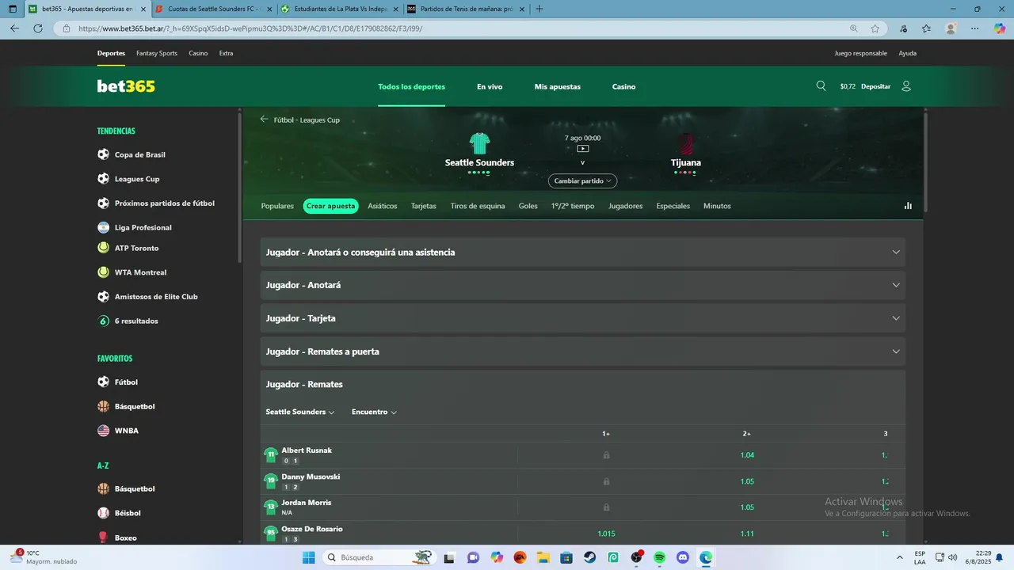Switch to Cuotas de Seattle Sounders browser tab

(214, 9)
